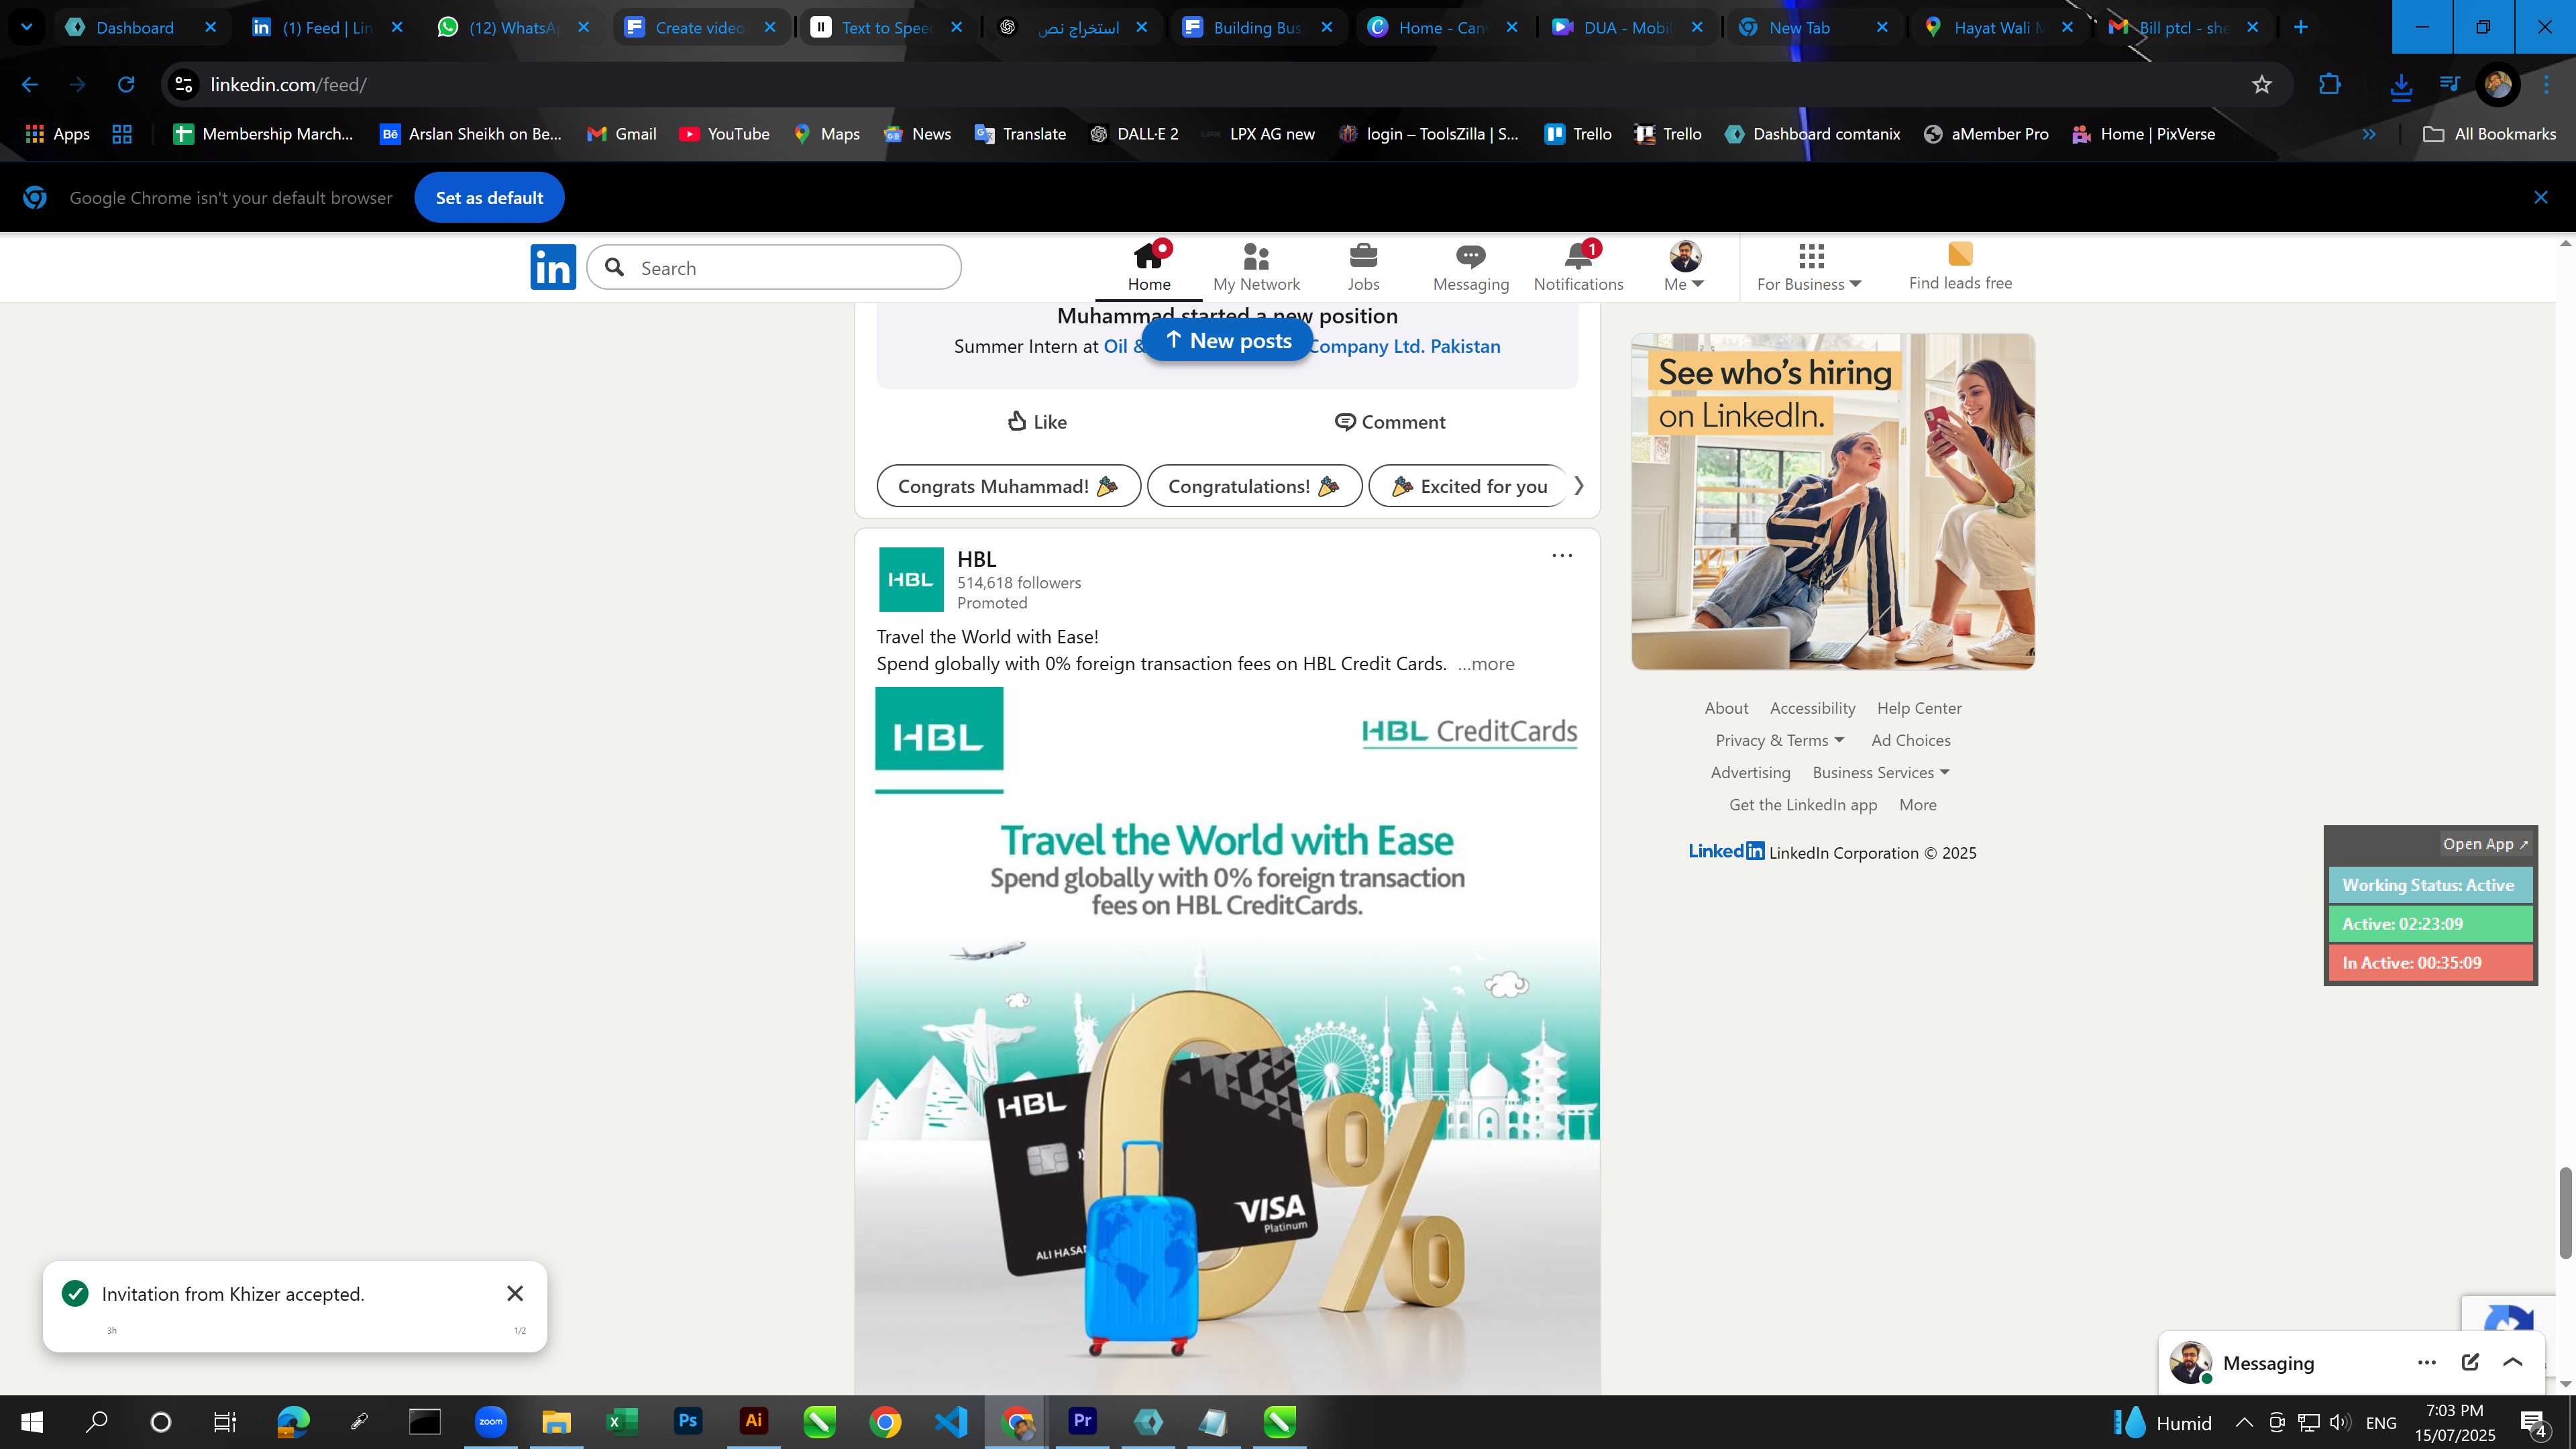Dismiss the Invitation accepted notification
This screenshot has height=1449, width=2576.
point(515,1294)
